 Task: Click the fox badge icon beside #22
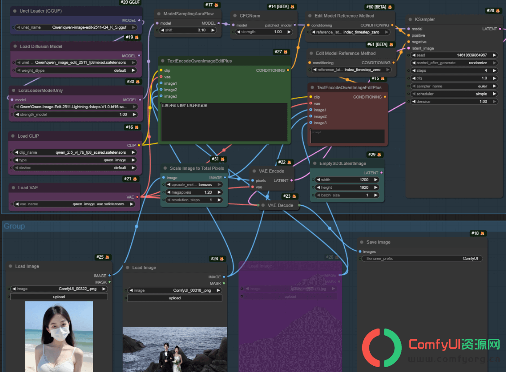(x=289, y=162)
